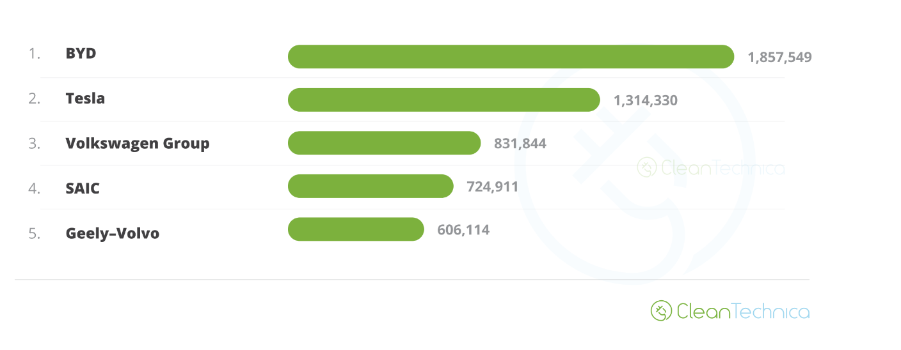Click the 1,857,549 value label
Image resolution: width=901 pixels, height=350 pixels.
click(x=779, y=57)
